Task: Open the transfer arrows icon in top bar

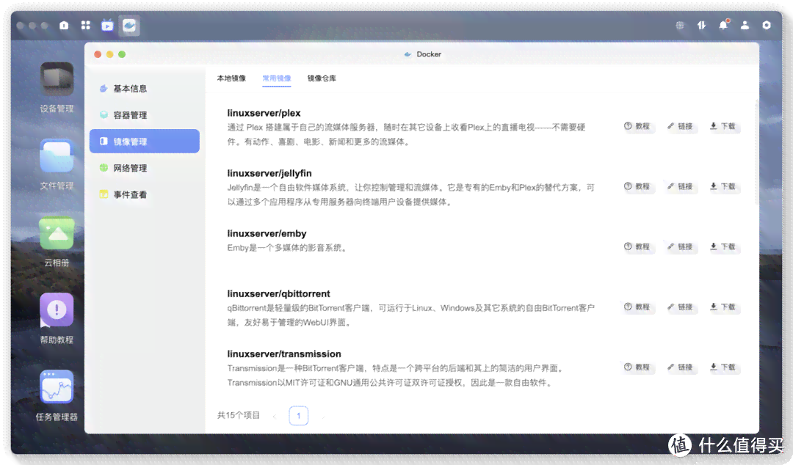Action: pyautogui.click(x=701, y=25)
